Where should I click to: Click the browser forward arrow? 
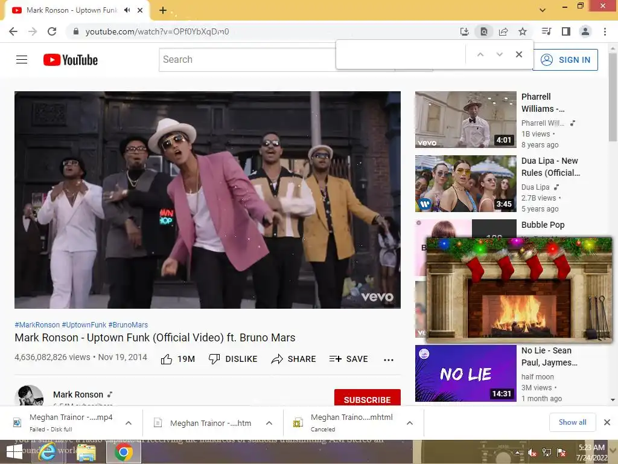tap(33, 31)
